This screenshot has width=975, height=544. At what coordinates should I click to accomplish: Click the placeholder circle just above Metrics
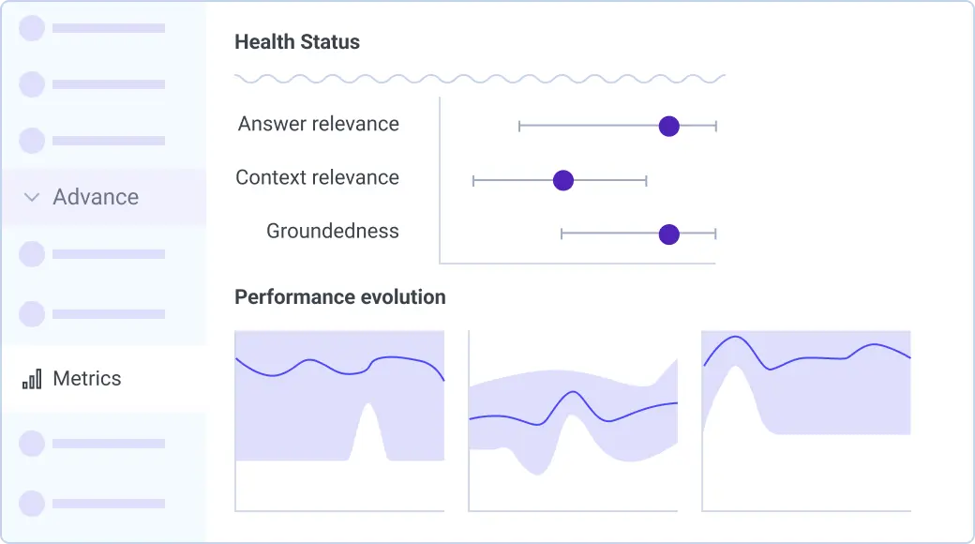pos(32,314)
